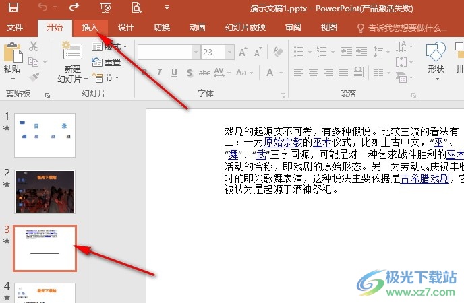Image resolution: width=464 pixels, height=303 pixels.
Task: Center align text
Action: pyautogui.click(x=314, y=72)
